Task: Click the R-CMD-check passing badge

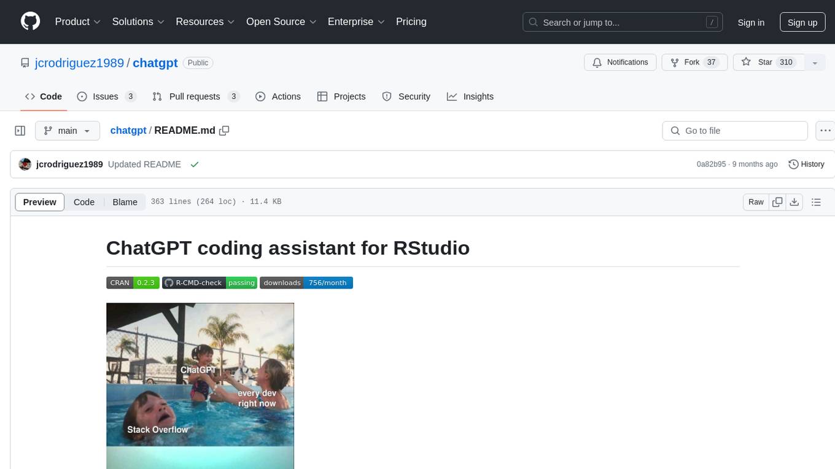Action: [x=209, y=283]
